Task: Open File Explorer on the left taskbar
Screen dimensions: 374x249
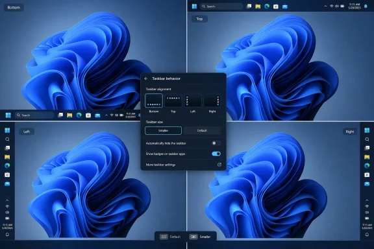Action: (x=7, y=157)
